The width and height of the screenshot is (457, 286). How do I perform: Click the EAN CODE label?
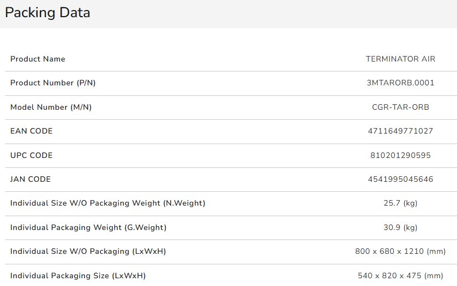point(31,131)
